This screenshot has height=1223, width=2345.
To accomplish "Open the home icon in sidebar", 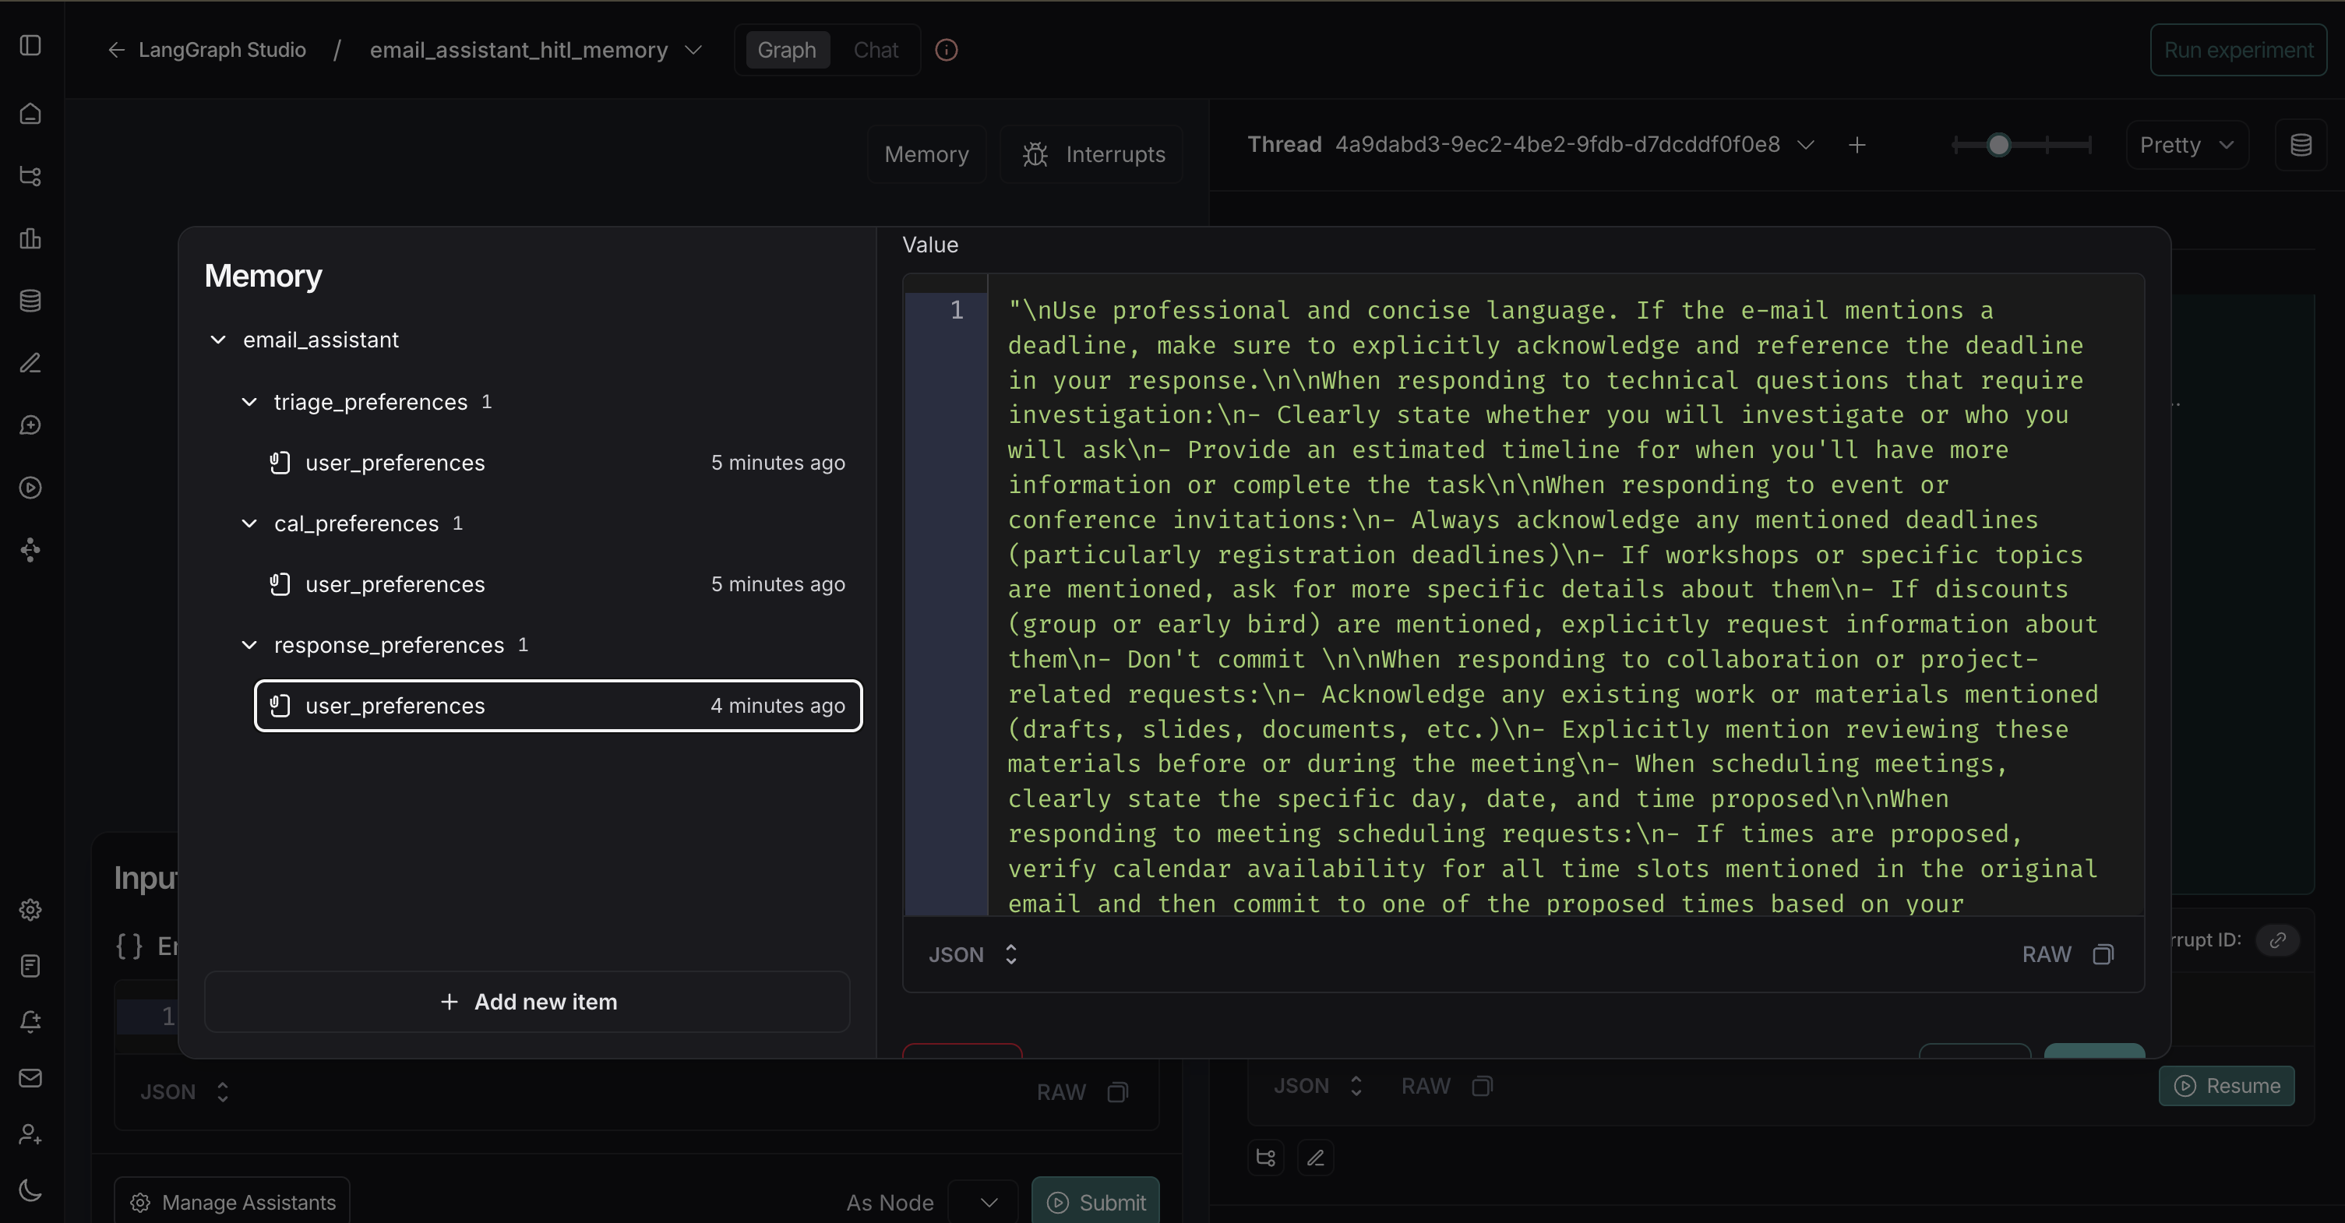I will coord(30,114).
